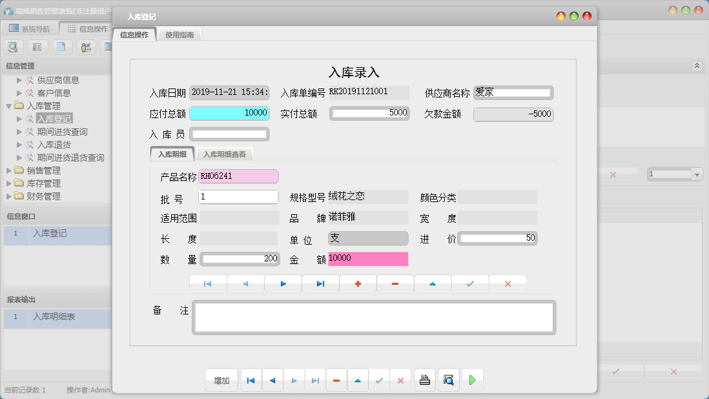Click the blue document icon in top toolbar
This screenshot has height=399, width=709.
point(61,46)
